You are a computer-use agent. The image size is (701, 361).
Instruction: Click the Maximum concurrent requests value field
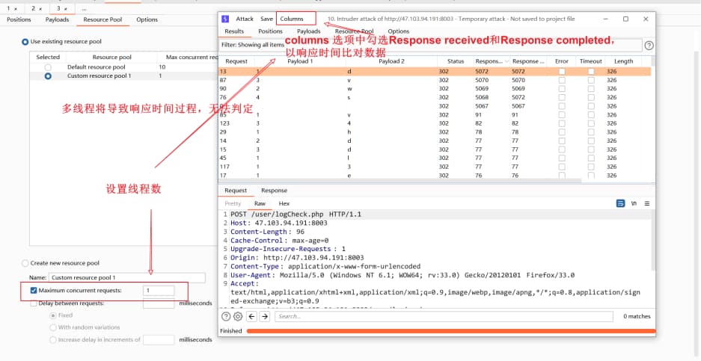[x=159, y=291]
